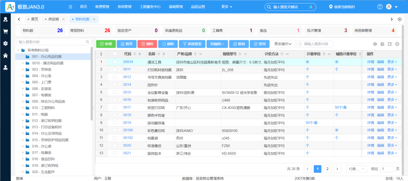Viewport: 408px width, 181px height.
Task: Open the shopping cart sidebar icon
Action: [x=5, y=31]
